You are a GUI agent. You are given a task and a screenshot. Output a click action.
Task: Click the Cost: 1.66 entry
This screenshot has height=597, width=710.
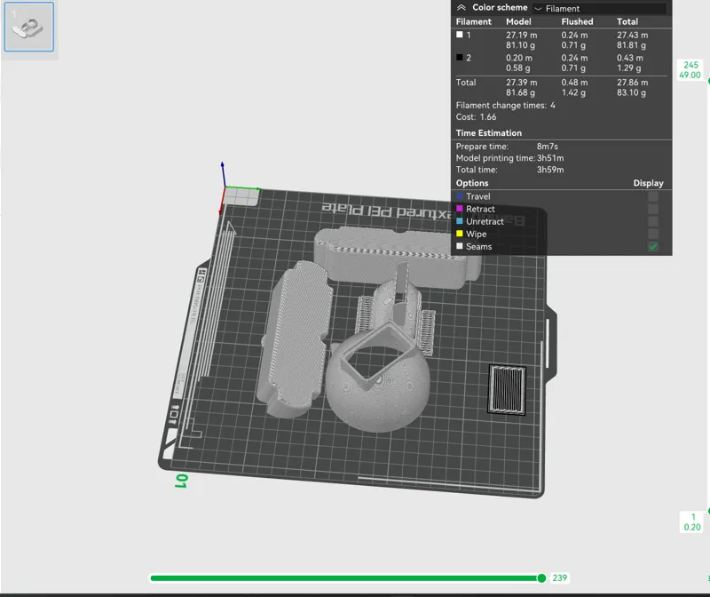(476, 117)
